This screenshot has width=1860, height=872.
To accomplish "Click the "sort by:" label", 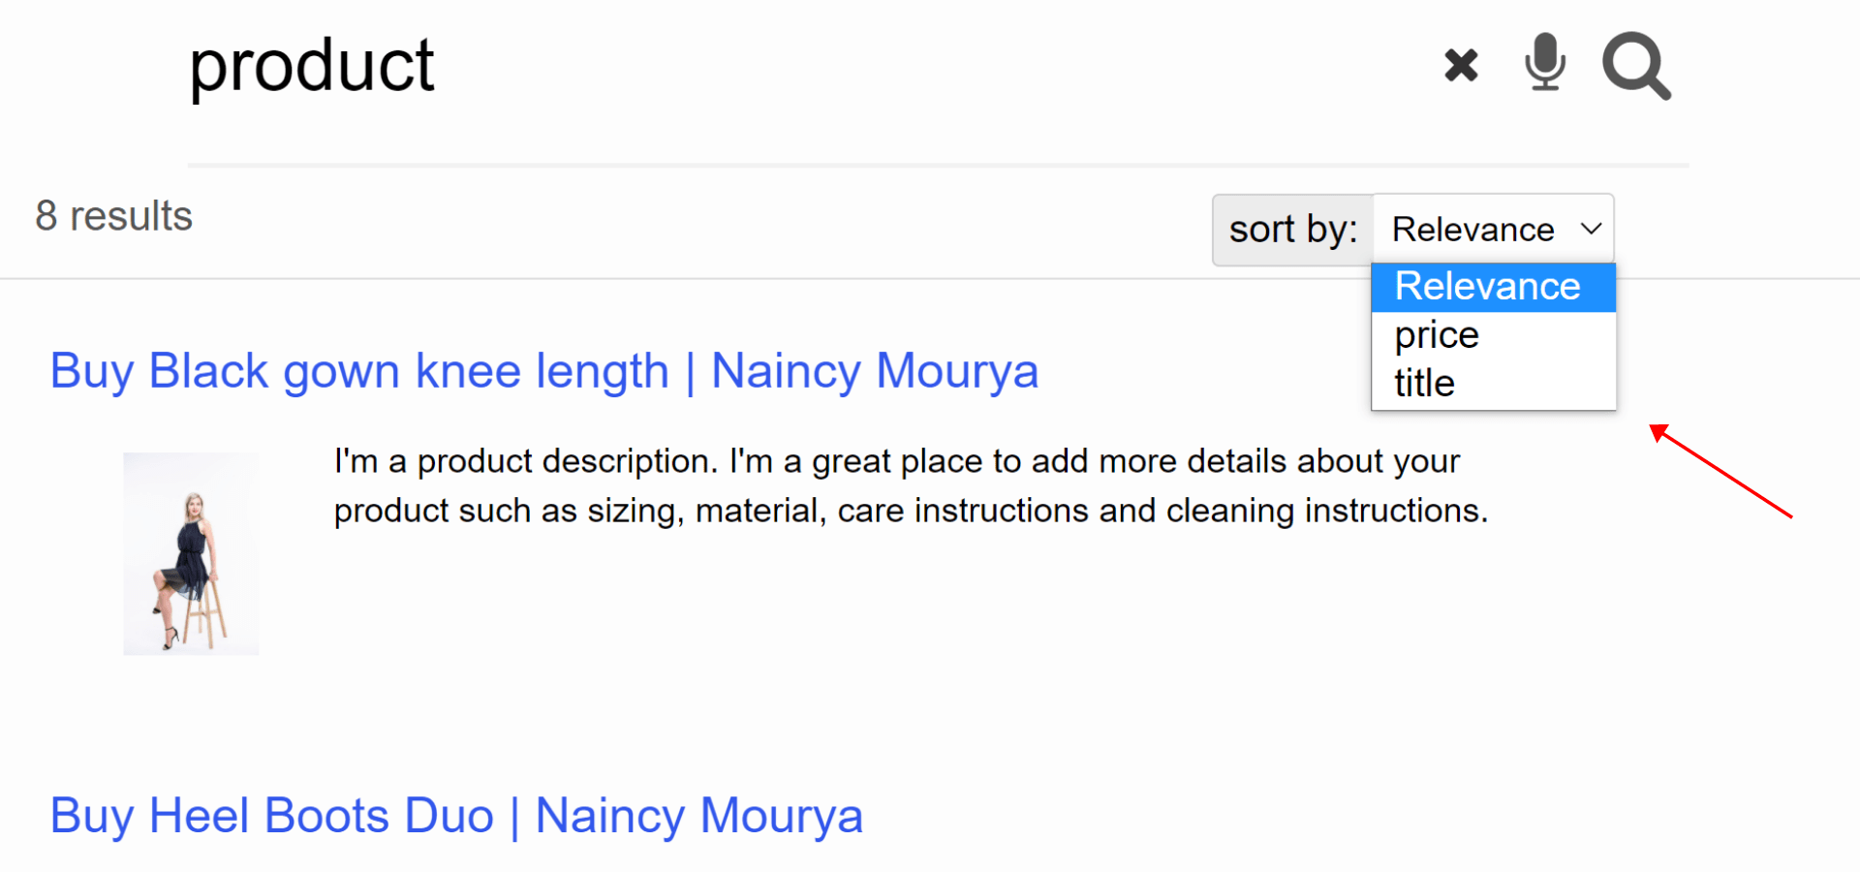I will click(1293, 230).
